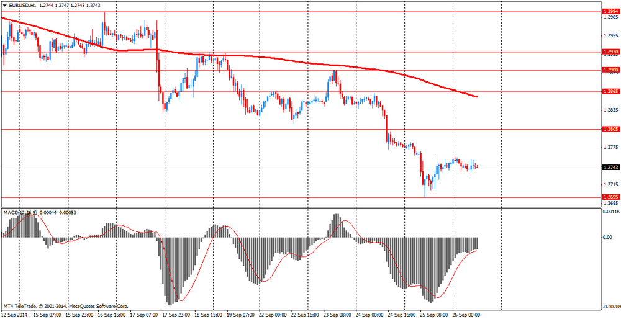
Task: Click the 26 Sep 00:00 time label
Action: 466,315
